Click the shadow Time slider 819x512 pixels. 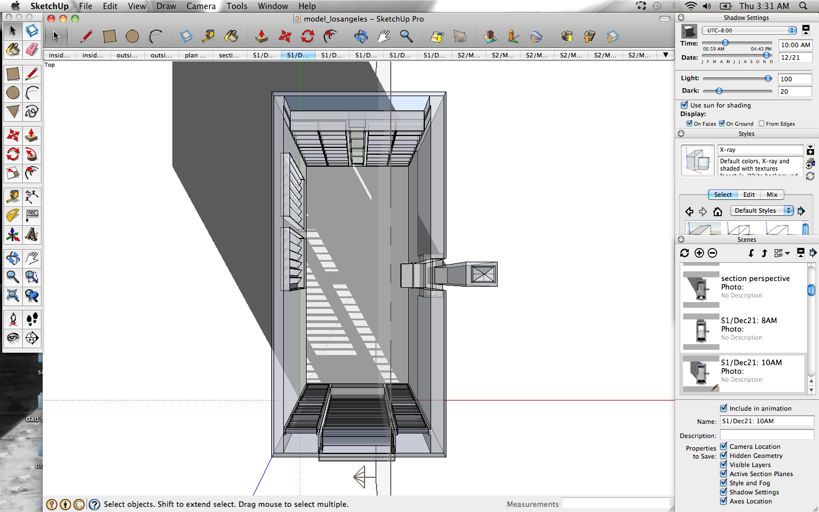point(737,43)
